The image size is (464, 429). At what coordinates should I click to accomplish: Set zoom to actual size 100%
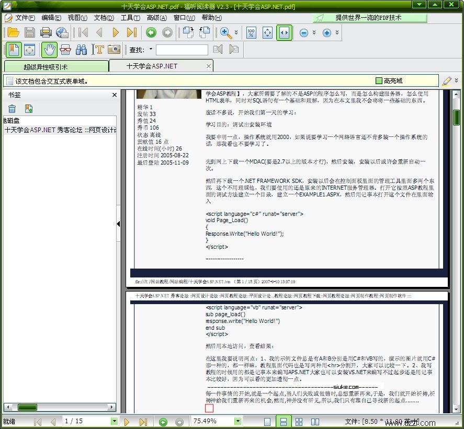point(251,32)
